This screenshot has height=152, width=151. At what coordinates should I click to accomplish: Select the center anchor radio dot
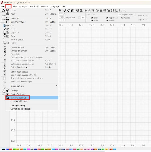62,17
